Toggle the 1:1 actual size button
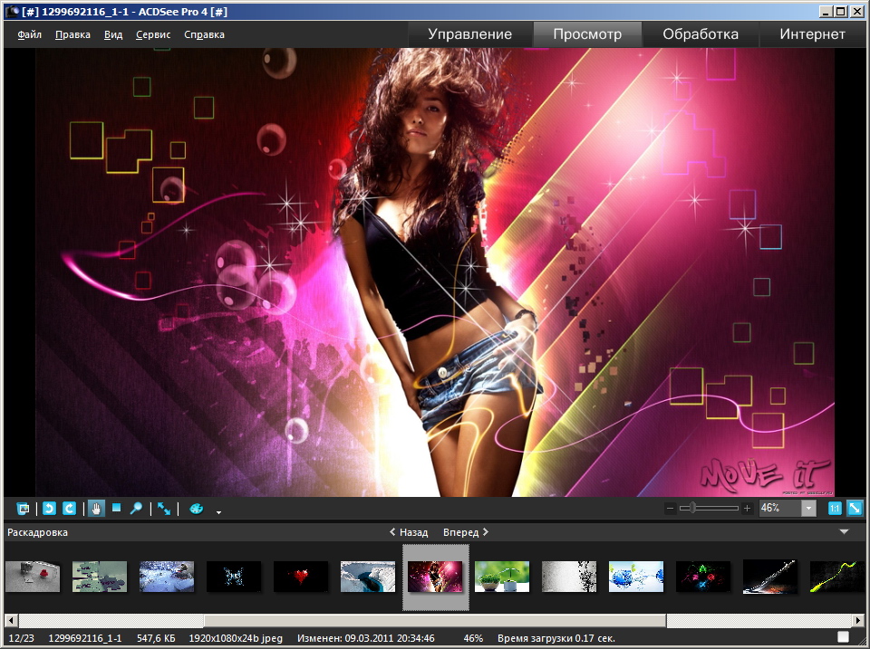The image size is (870, 649). [835, 509]
